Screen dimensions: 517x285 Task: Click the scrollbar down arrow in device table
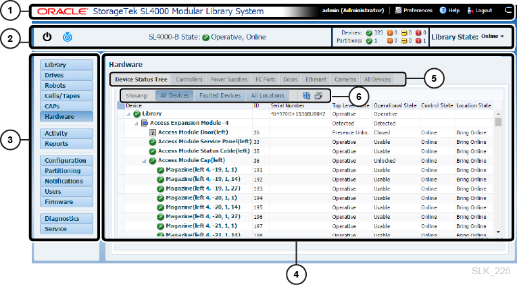pos(498,232)
